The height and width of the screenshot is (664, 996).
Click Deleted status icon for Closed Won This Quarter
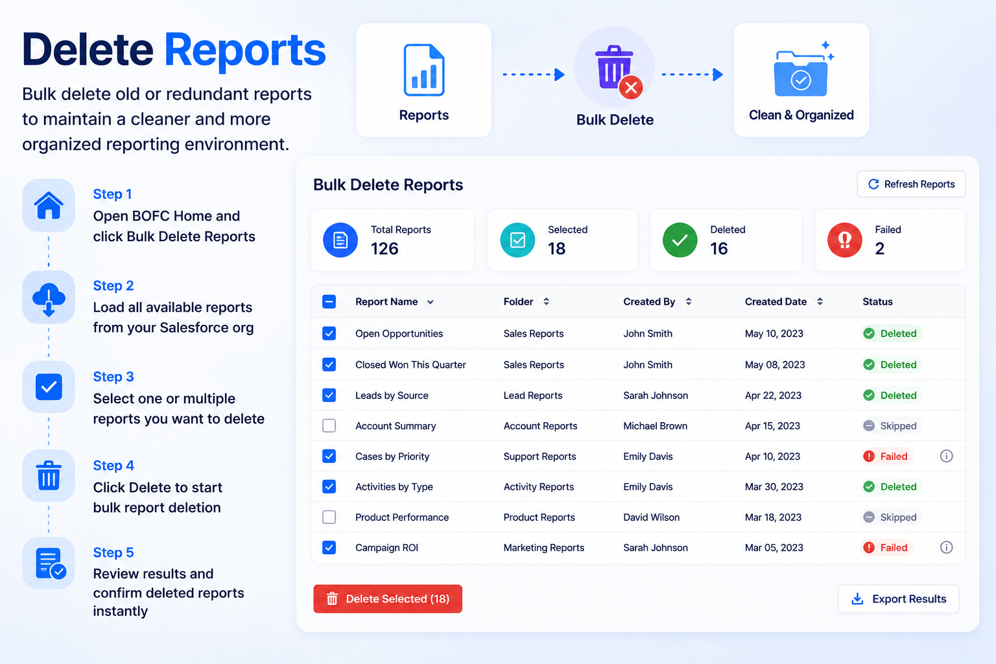point(869,364)
